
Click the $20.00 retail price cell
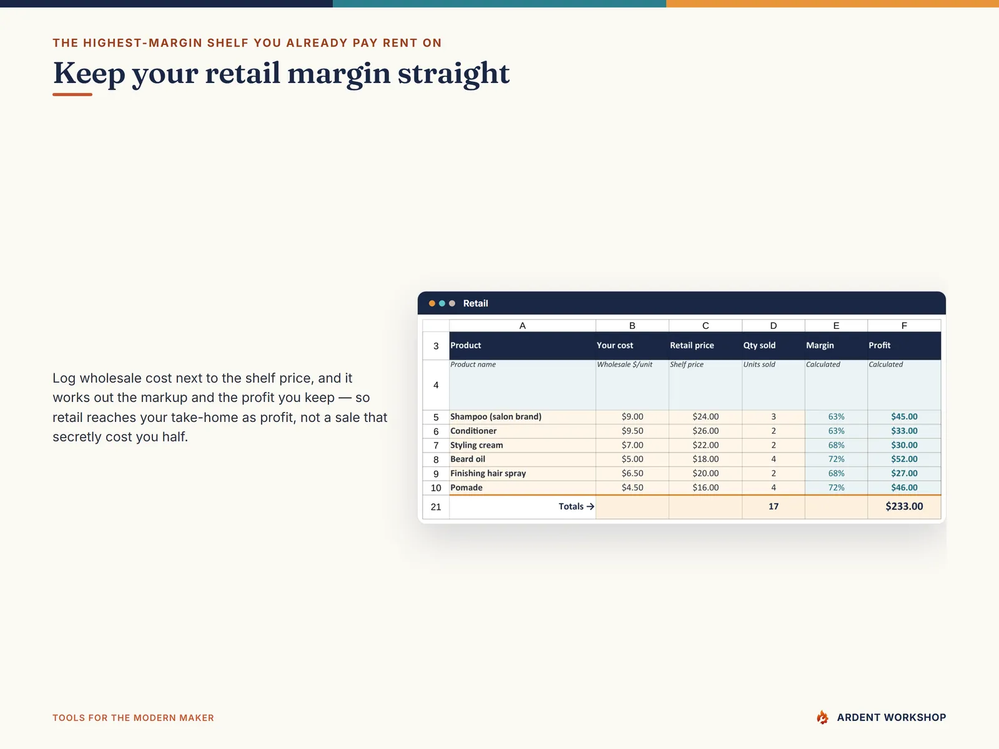(x=706, y=474)
